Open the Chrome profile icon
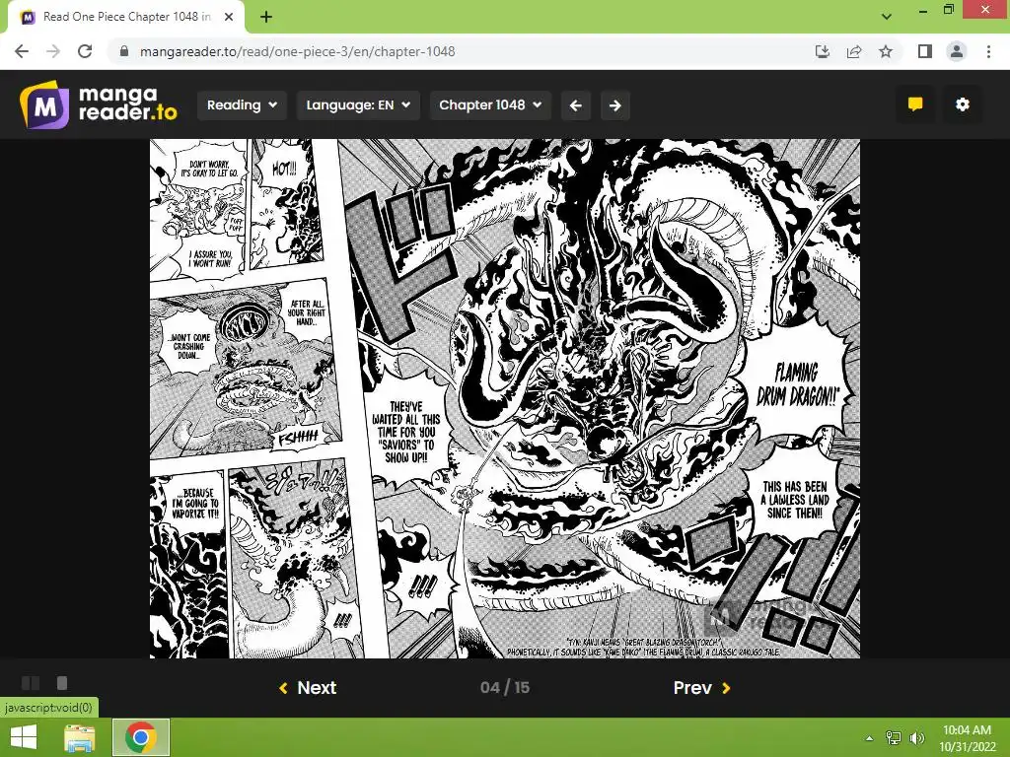 957,51
